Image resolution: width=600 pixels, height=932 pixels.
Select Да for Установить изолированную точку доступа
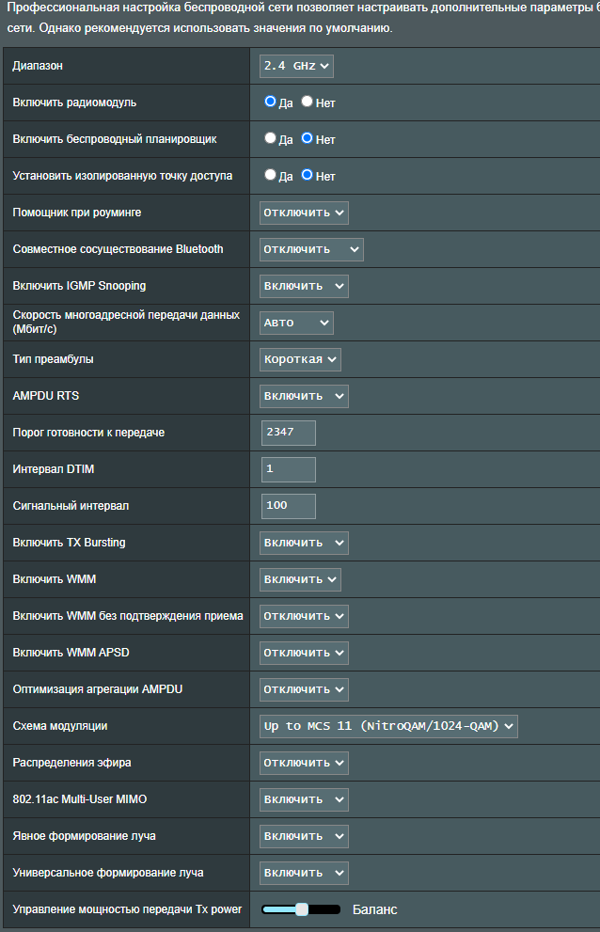271,175
